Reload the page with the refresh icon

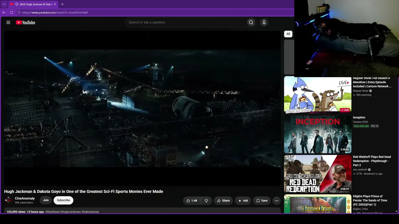(12, 12)
